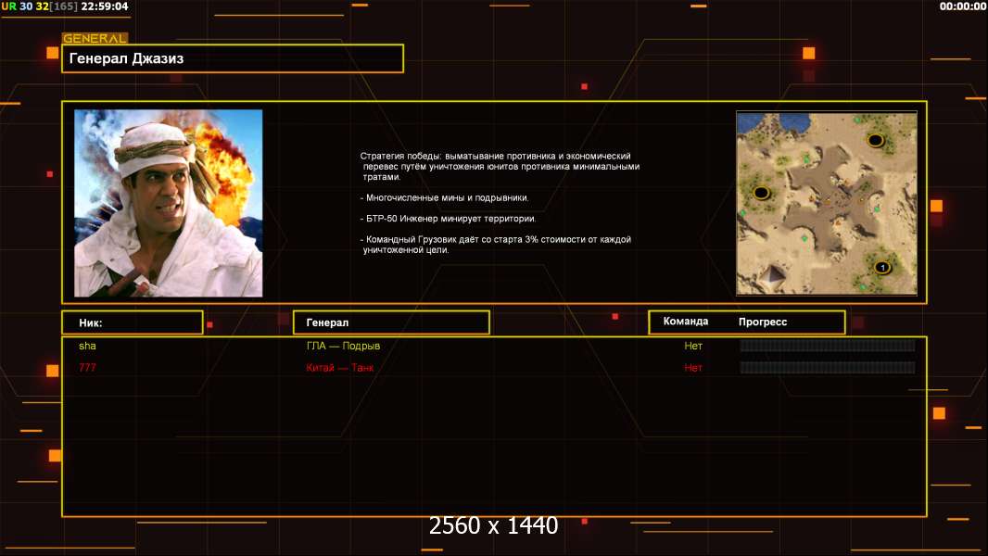Viewport: 988px width, 556px height.
Task: Select player 777 in the list
Action: [x=87, y=368]
